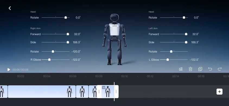This screenshot has height=106, width=229.
Task: Click the Right Arm Forward slider handle
Action: tap(68, 34)
